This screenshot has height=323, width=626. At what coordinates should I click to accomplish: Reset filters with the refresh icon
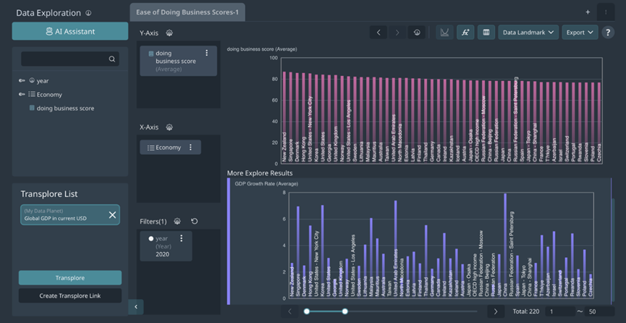coord(194,222)
